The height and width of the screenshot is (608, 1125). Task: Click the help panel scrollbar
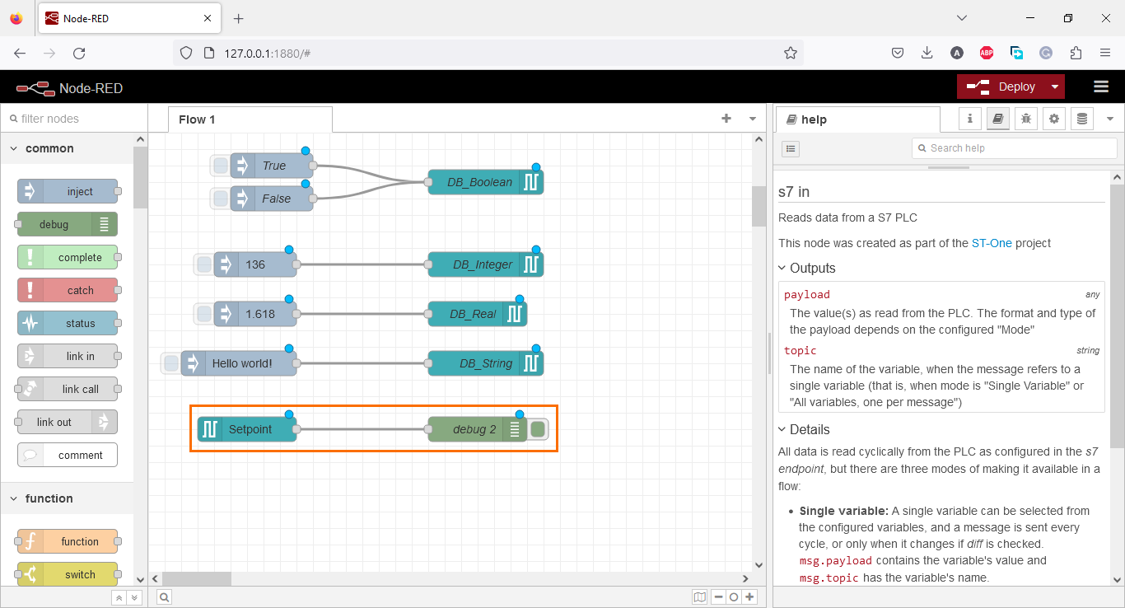[1117, 317]
